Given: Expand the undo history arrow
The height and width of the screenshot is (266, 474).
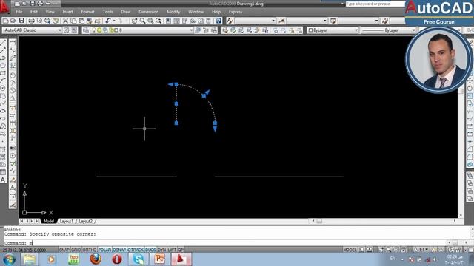Looking at the screenshot, I should (x=113, y=21).
